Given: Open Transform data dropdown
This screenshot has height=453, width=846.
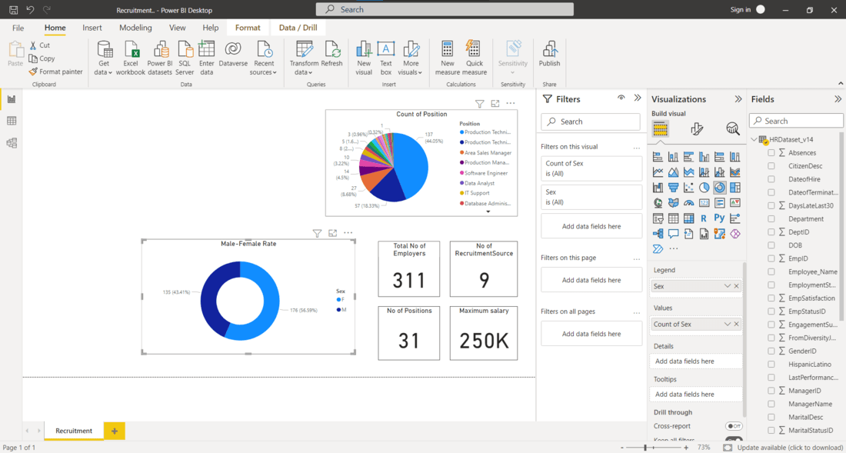Looking at the screenshot, I should (310, 73).
